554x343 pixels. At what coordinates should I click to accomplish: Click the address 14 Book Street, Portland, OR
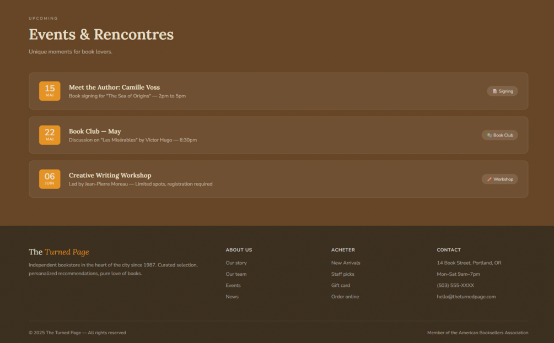coord(469,263)
